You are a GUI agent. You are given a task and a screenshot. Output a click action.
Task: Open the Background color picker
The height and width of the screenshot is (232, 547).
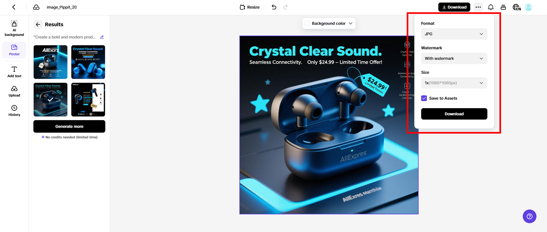click(x=329, y=23)
